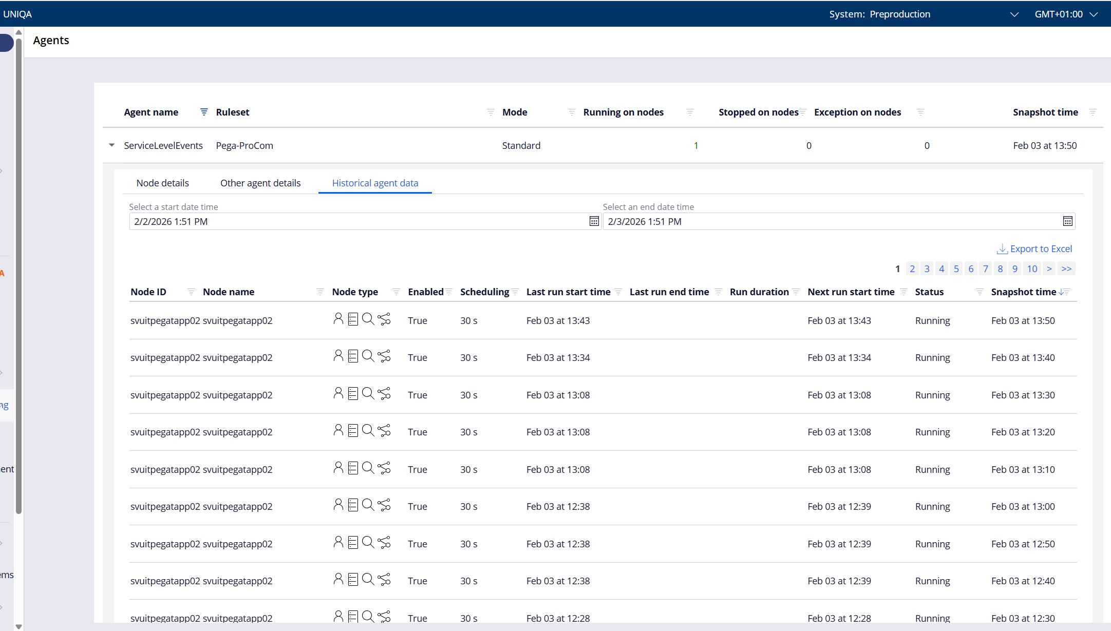1111x631 pixels.
Task: Open the GMT+01:00 timezone dropdown
Action: click(1094, 14)
